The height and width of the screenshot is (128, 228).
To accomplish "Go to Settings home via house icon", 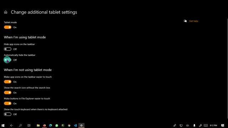I will [6, 12].
